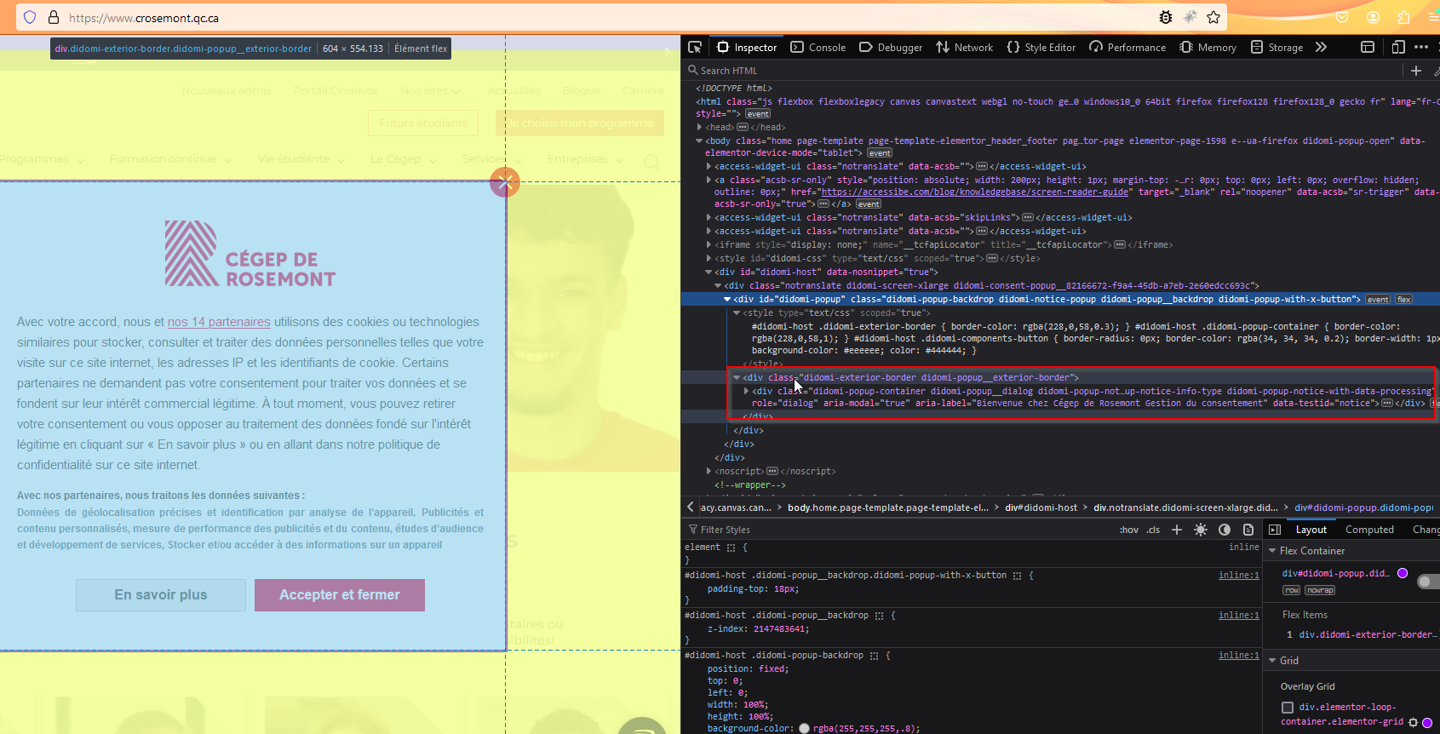1440x734 pixels.
Task: Activate the element picker tool
Action: click(695, 47)
